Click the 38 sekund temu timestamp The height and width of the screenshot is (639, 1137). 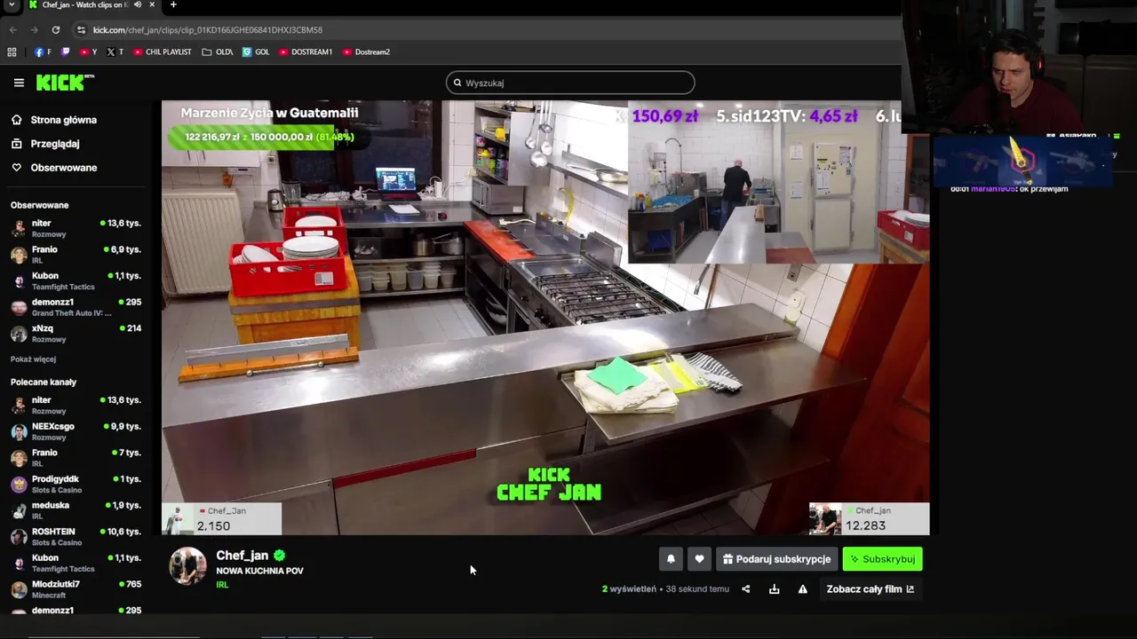coord(697,589)
